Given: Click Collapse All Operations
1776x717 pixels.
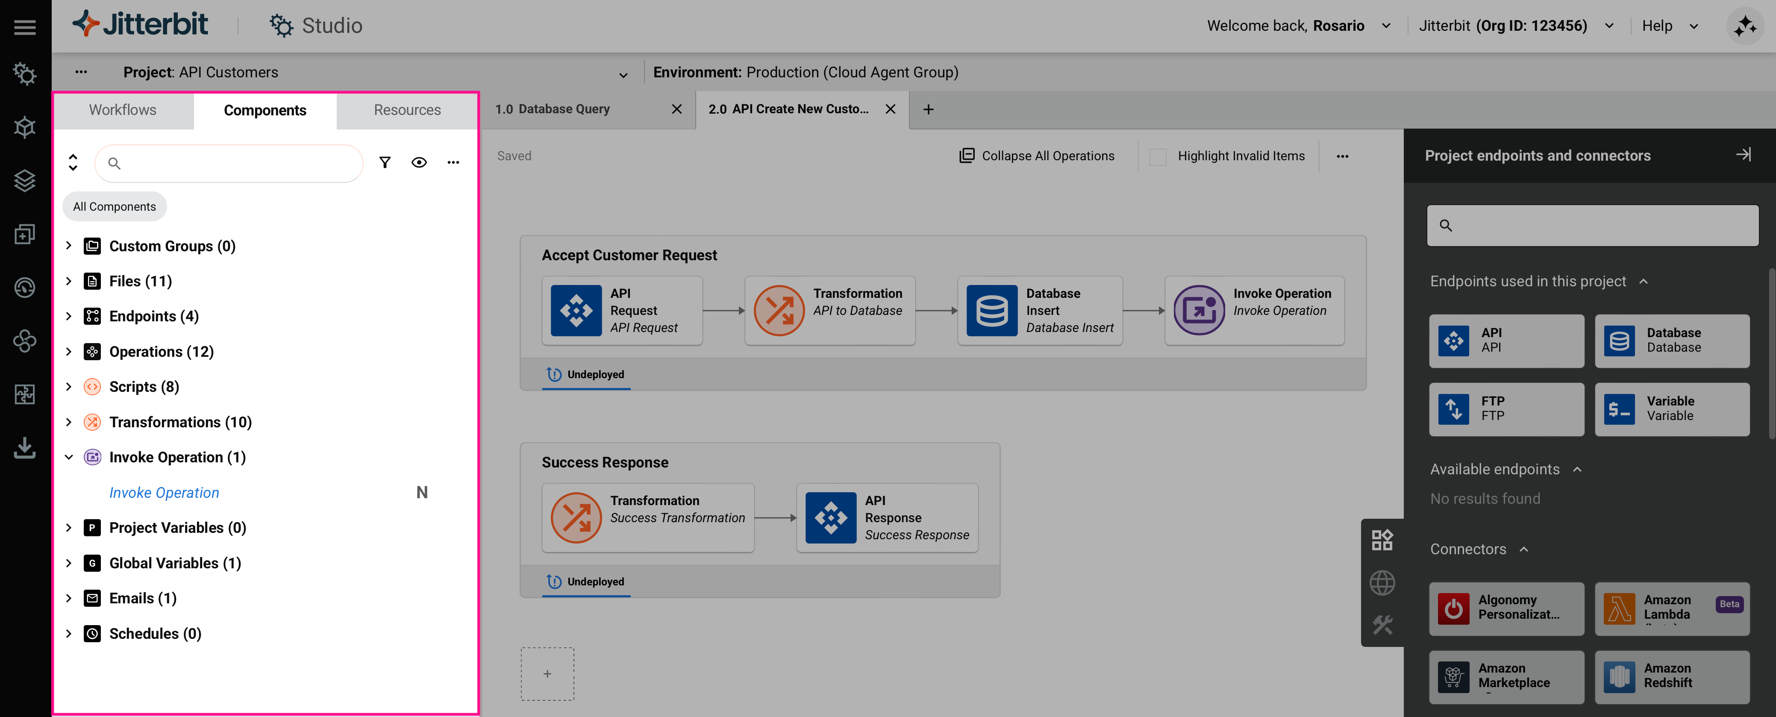Looking at the screenshot, I should coord(1037,156).
